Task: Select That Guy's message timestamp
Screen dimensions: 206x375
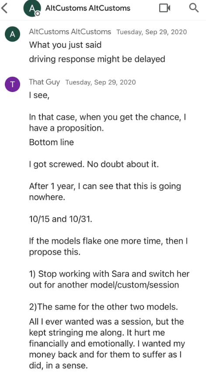Action: click(101, 82)
